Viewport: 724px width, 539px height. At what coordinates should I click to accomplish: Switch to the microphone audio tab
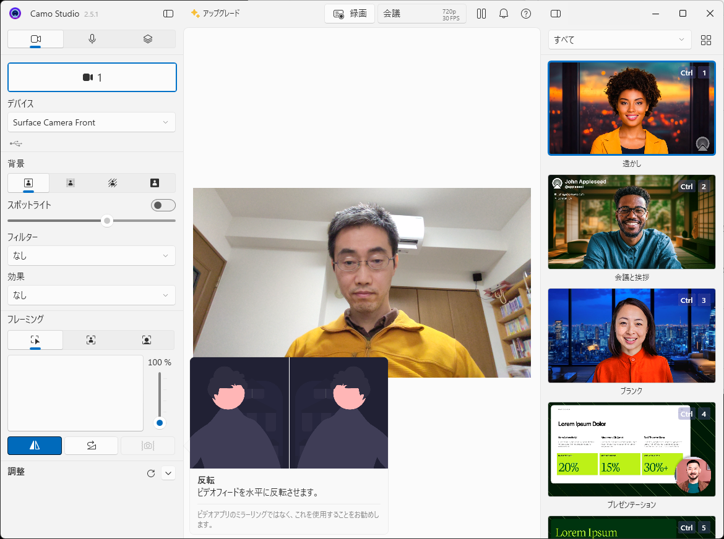[92, 39]
